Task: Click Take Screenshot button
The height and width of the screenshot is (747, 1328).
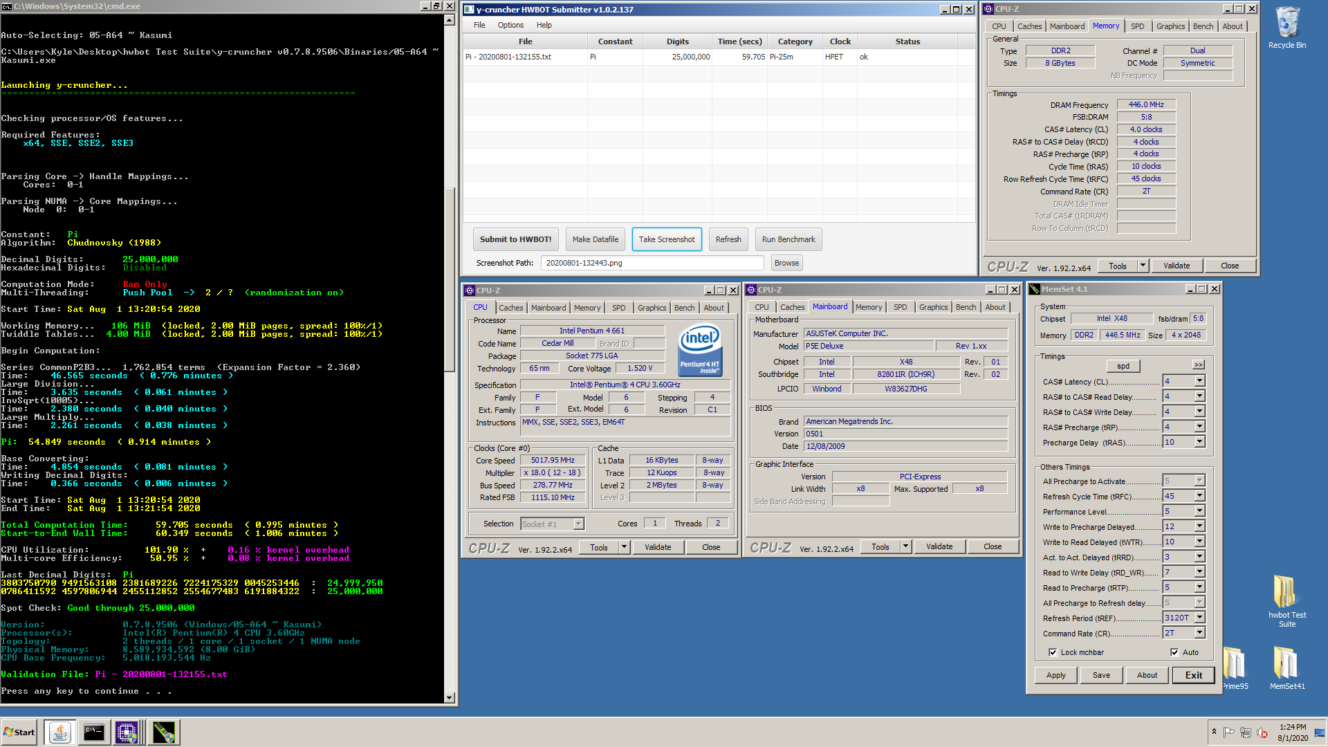Action: [x=667, y=239]
